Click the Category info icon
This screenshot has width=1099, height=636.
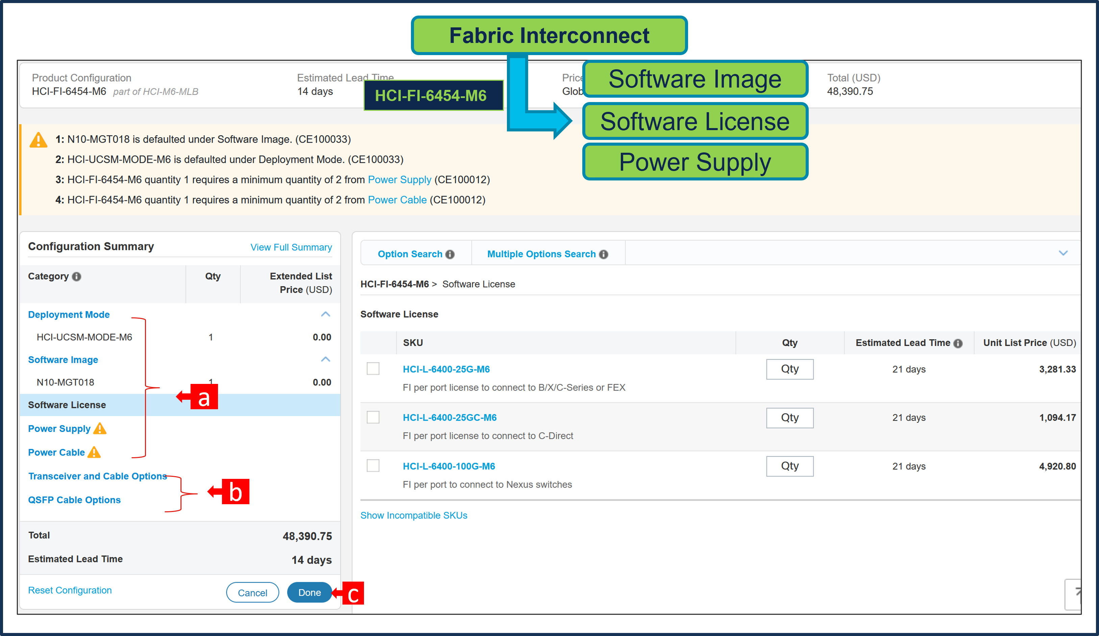[x=77, y=276]
